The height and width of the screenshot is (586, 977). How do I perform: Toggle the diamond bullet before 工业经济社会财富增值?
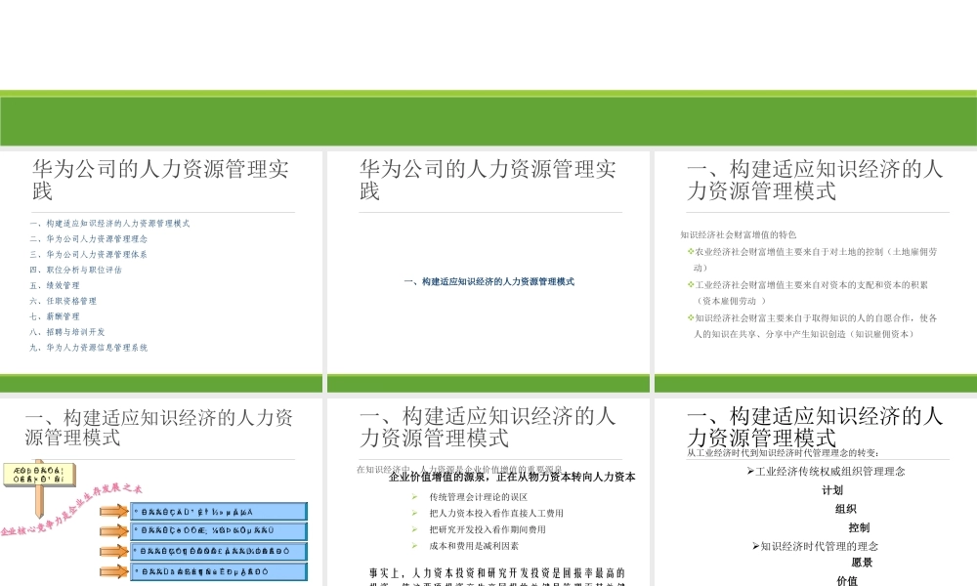[x=690, y=283]
